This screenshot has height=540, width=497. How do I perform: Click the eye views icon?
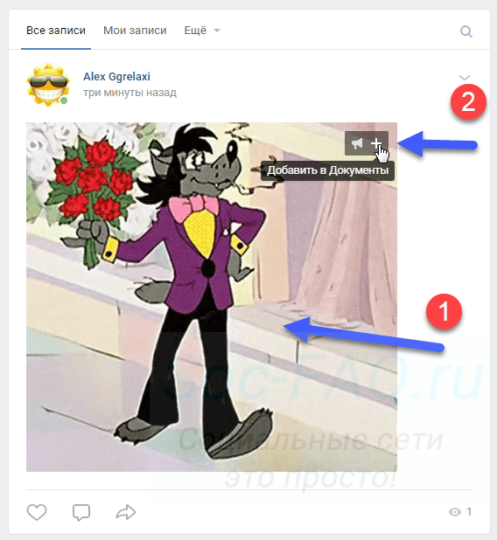coord(455,512)
